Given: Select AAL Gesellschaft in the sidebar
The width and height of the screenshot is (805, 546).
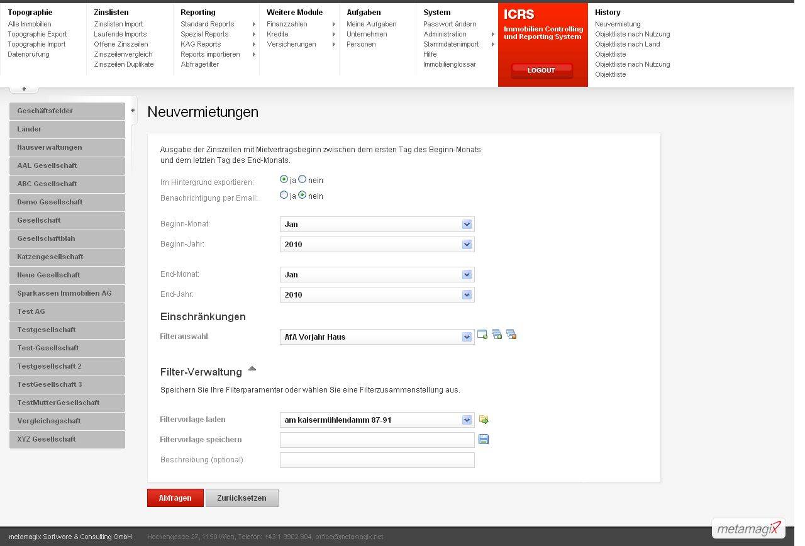Looking at the screenshot, I should pyautogui.click(x=67, y=165).
